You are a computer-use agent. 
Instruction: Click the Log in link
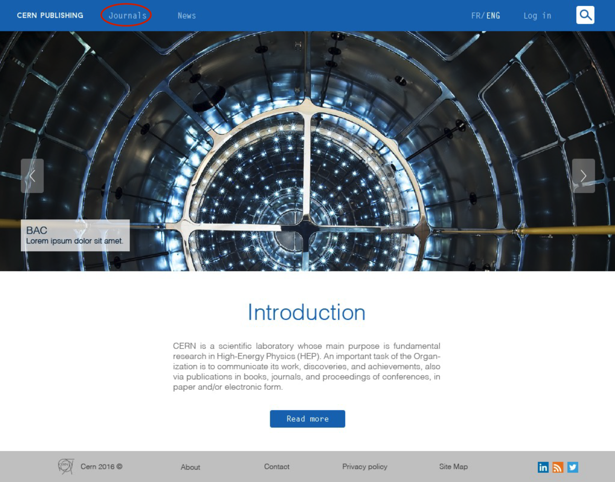pyautogui.click(x=537, y=16)
